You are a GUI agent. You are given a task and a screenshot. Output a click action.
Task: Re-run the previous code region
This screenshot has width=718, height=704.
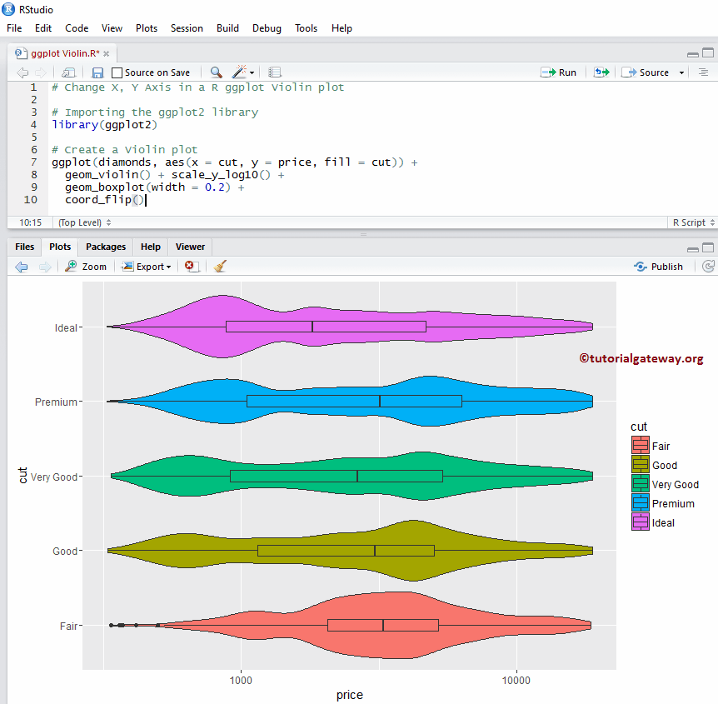601,72
